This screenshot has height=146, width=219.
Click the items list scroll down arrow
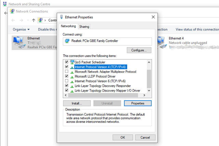tap(149, 91)
